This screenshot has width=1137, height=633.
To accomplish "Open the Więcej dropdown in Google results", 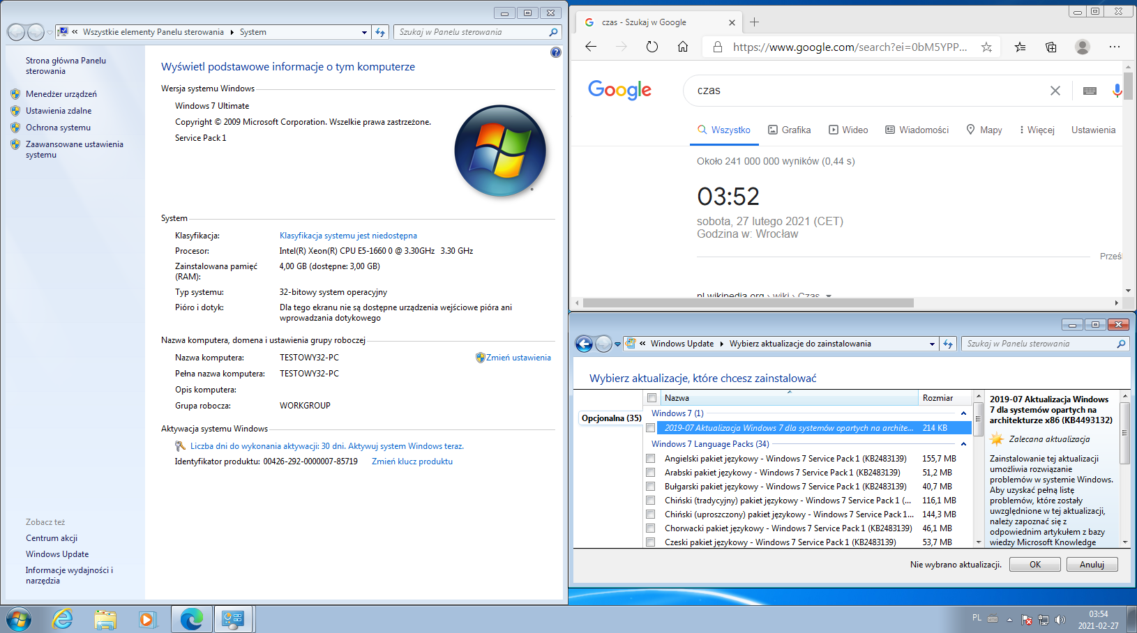I will click(1037, 130).
